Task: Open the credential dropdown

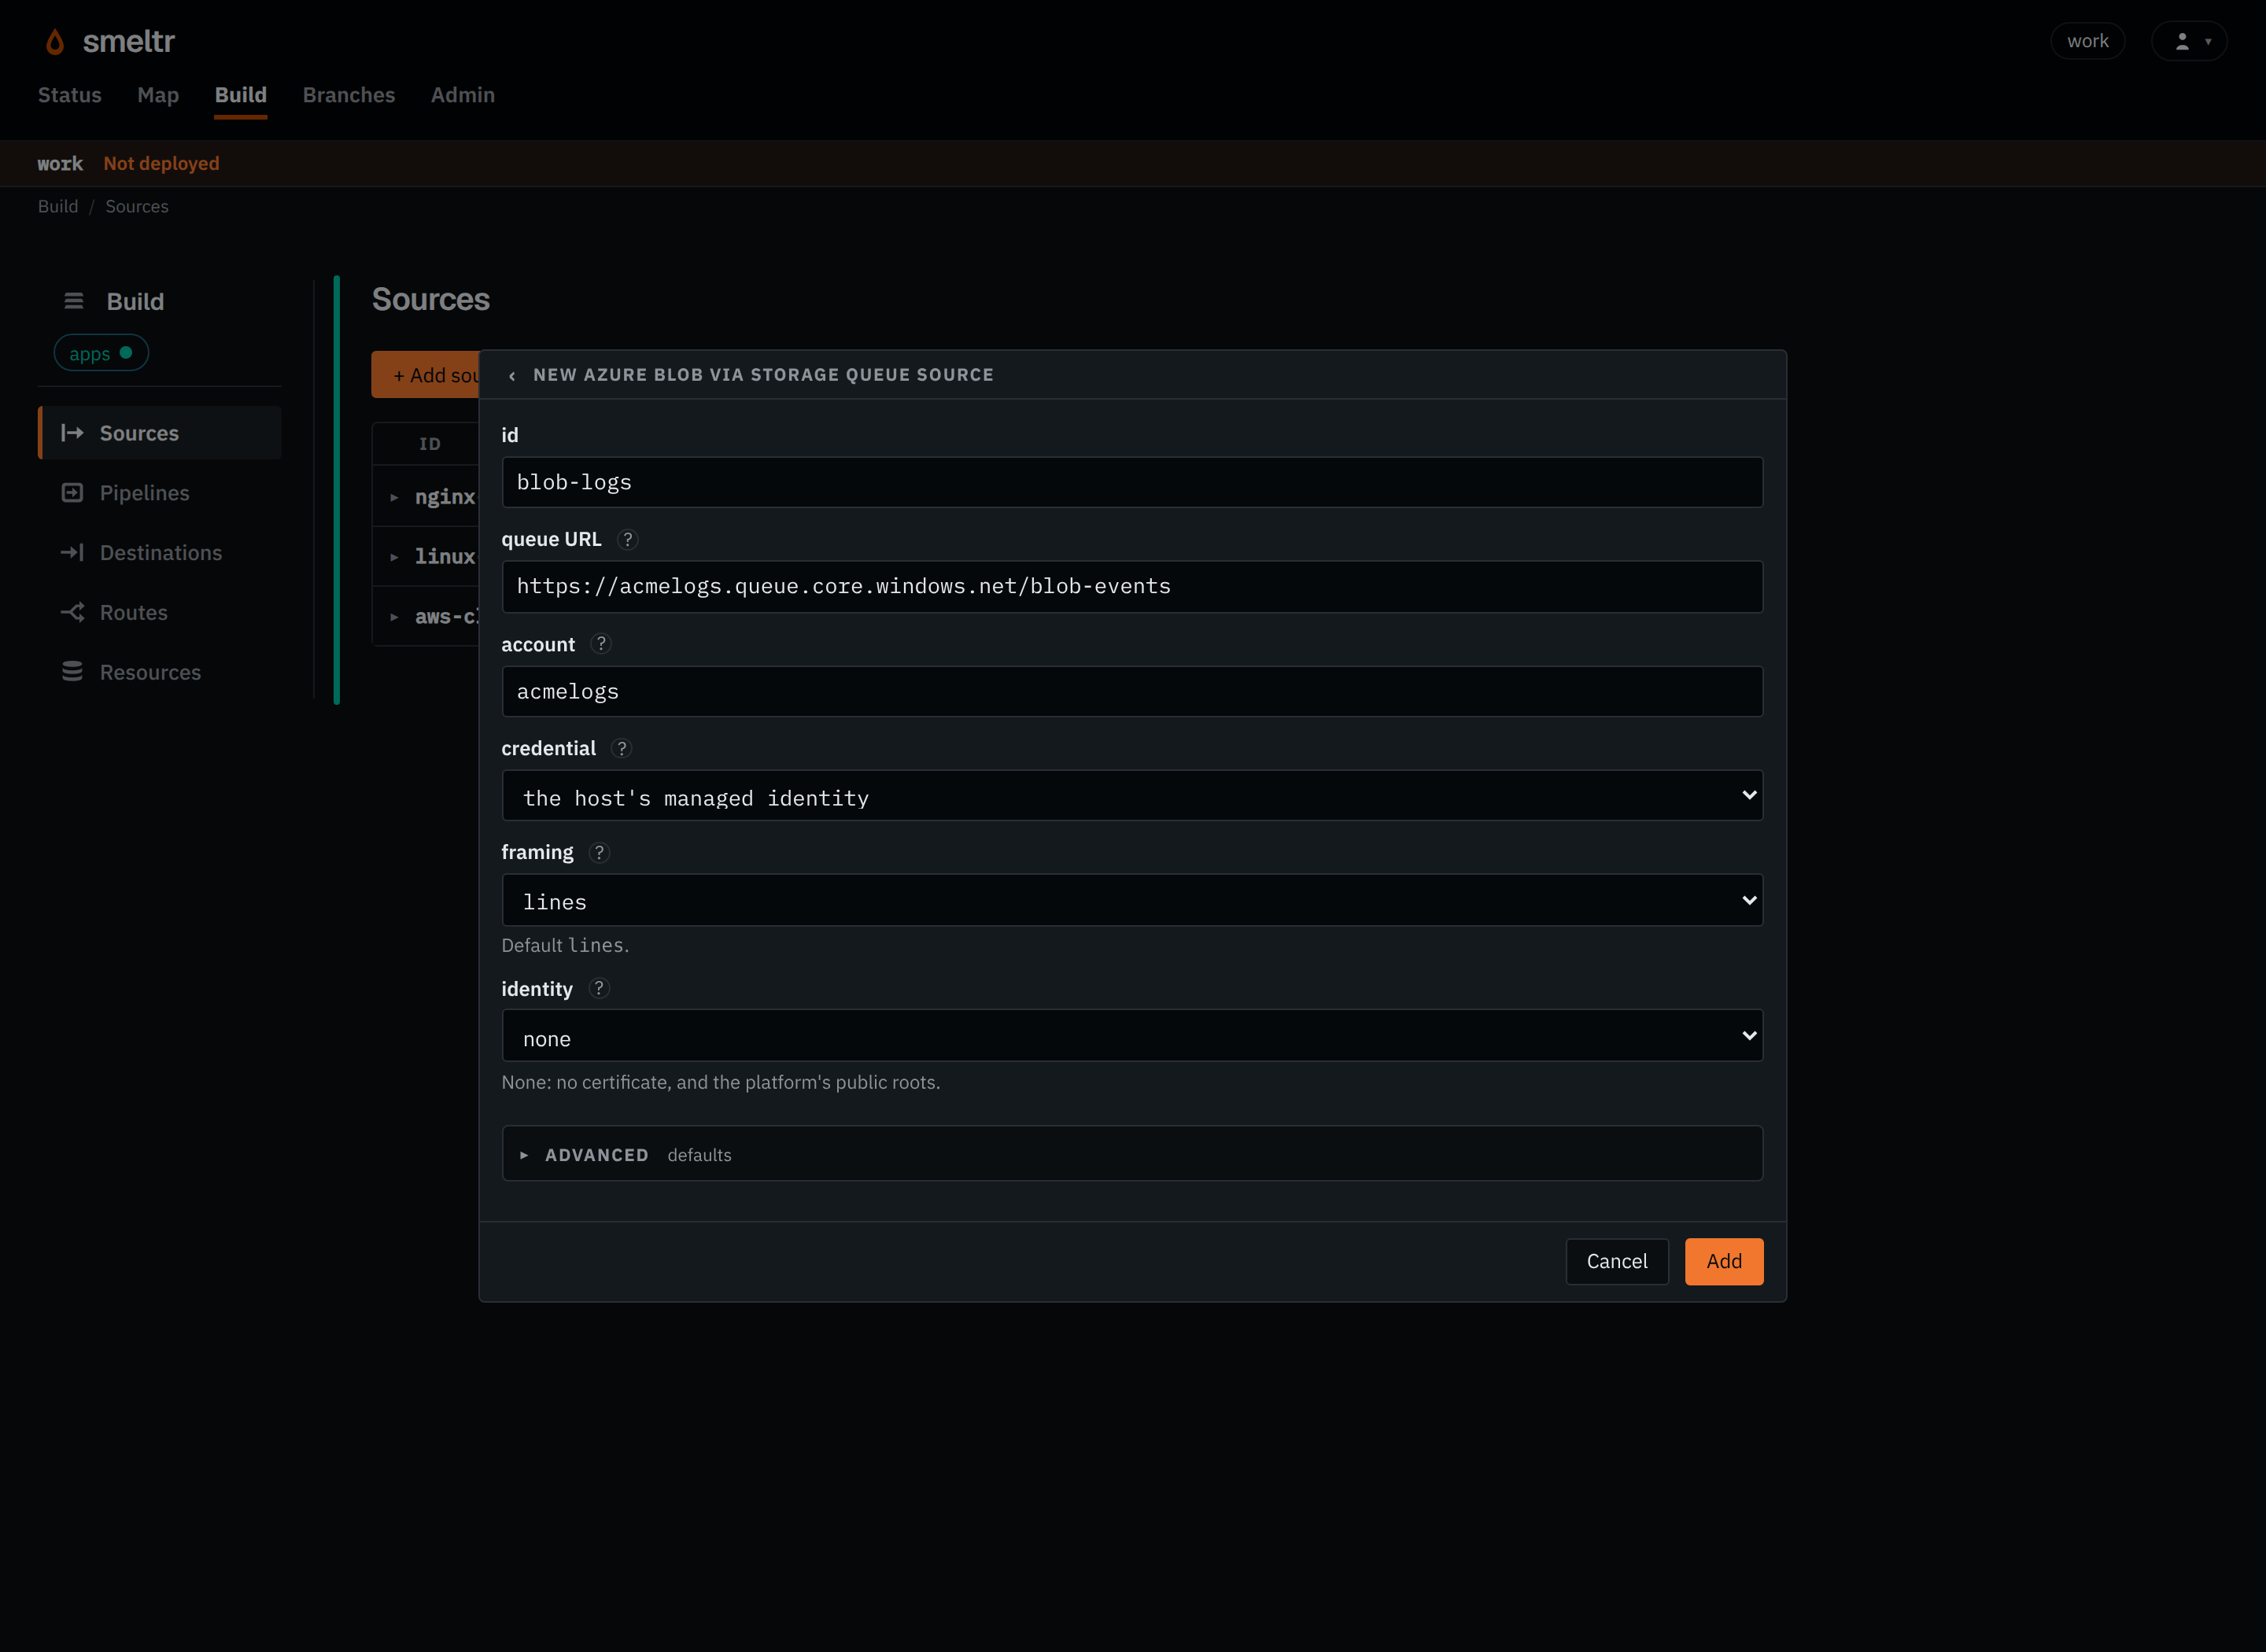Action: tap(1132, 796)
